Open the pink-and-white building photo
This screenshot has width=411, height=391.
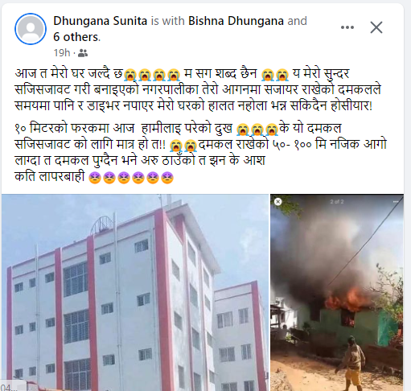(135, 292)
